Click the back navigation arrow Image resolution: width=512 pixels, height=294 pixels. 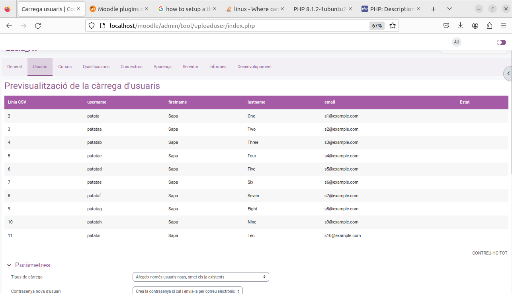point(9,25)
